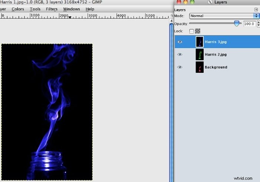Open the Help menu

90,9
